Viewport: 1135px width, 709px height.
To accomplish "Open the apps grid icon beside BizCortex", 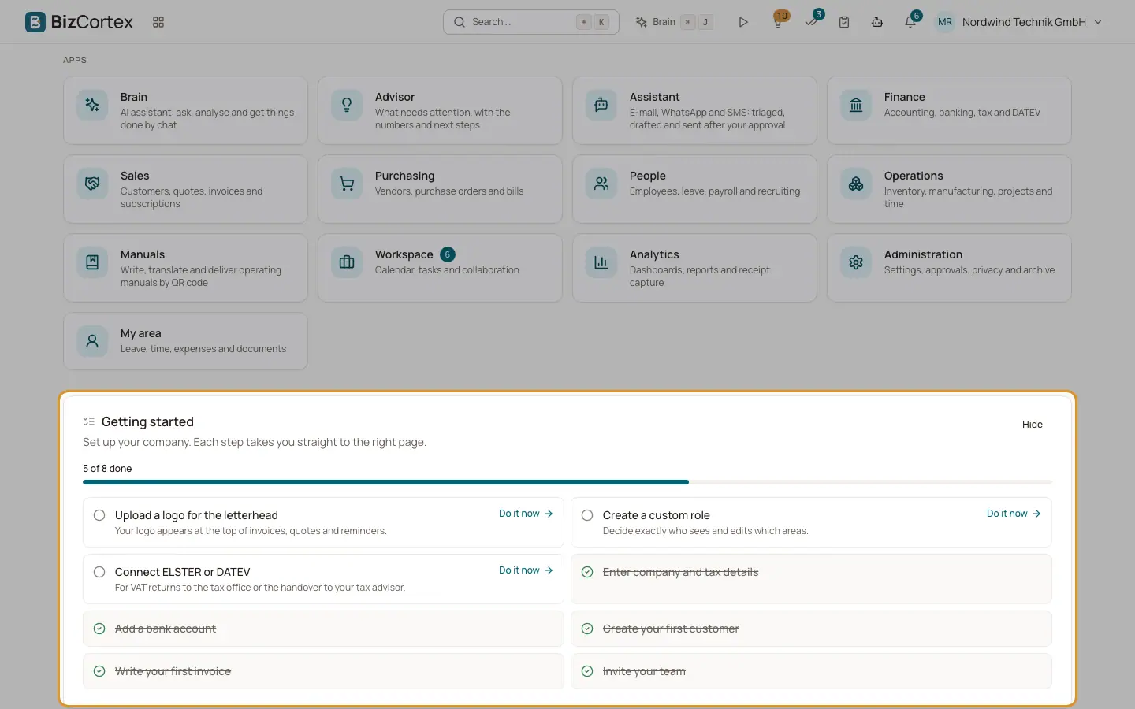I will [158, 22].
